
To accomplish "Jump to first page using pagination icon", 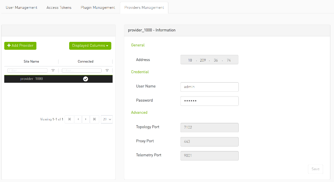I will point(69,119).
